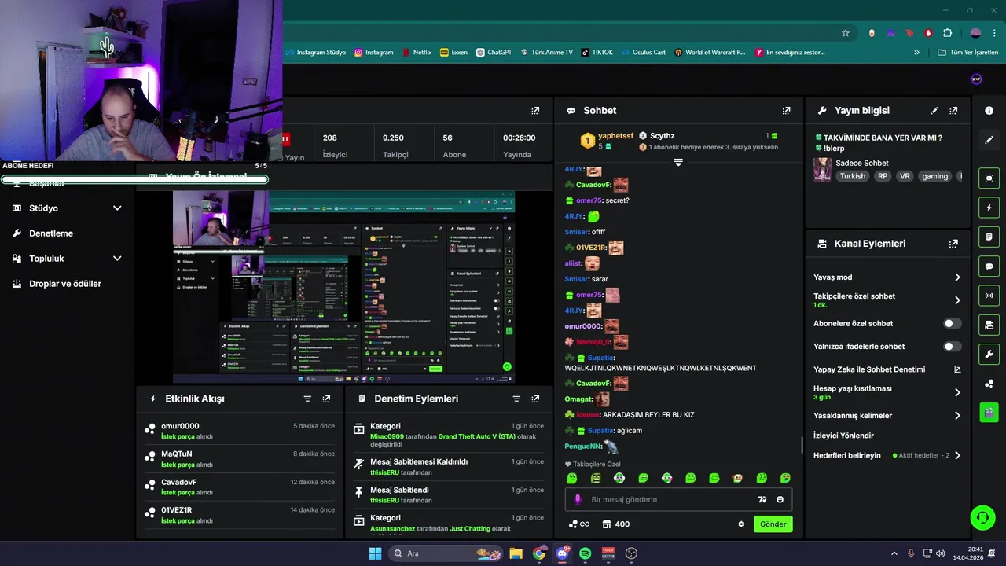Toggle Yalnızca ifadelerle sohbet switch
Image resolution: width=1006 pixels, height=566 pixels.
952,346
